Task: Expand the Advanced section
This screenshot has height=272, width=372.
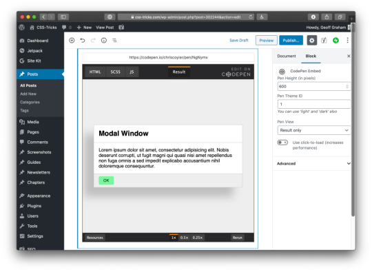Action: click(313, 163)
